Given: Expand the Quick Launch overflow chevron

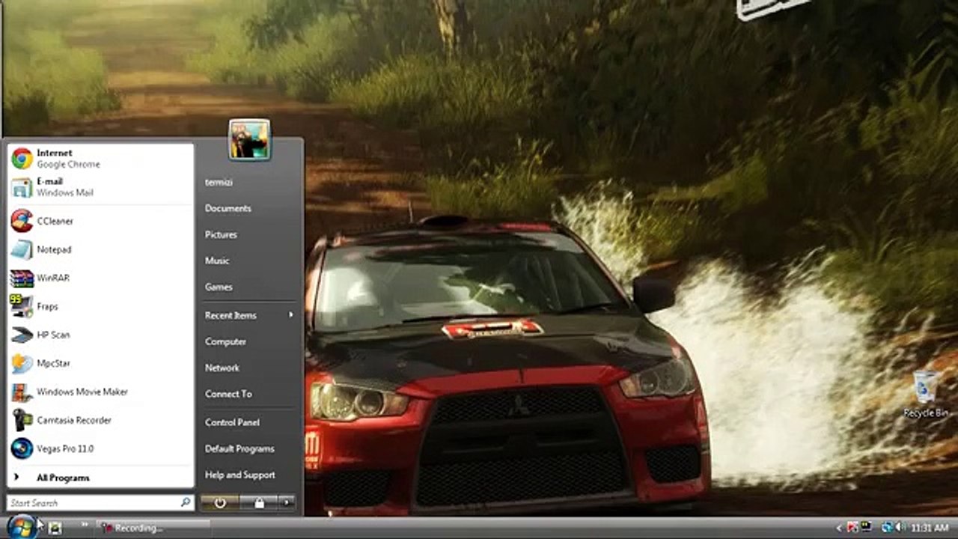Looking at the screenshot, I should point(85,524).
